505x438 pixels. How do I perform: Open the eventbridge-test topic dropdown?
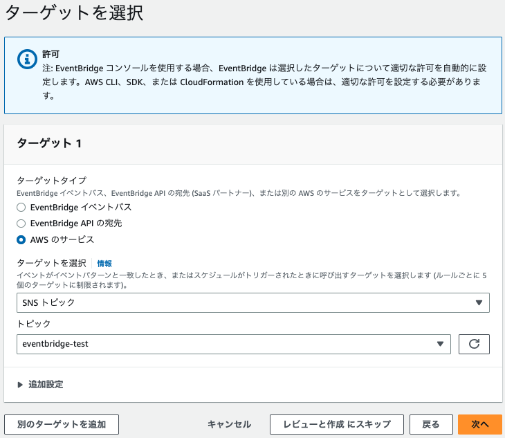pyautogui.click(x=234, y=344)
